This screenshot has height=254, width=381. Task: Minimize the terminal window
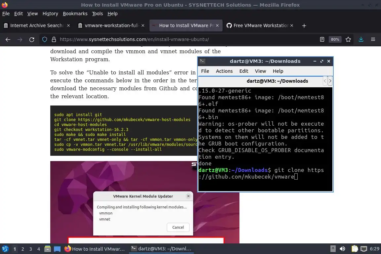(x=315, y=61)
